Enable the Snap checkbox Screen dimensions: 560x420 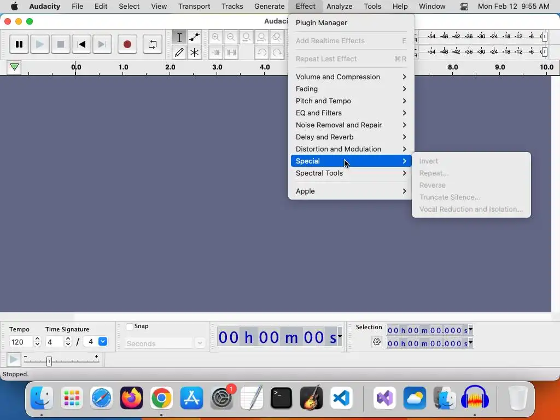[x=130, y=326]
